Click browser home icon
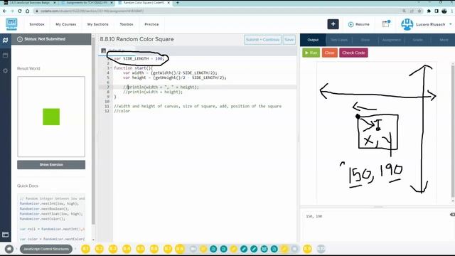 click(x=27, y=11)
